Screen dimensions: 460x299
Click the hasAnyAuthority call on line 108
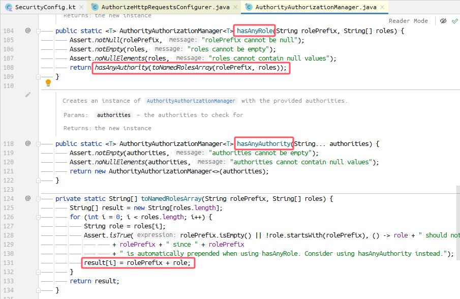tap(121, 68)
